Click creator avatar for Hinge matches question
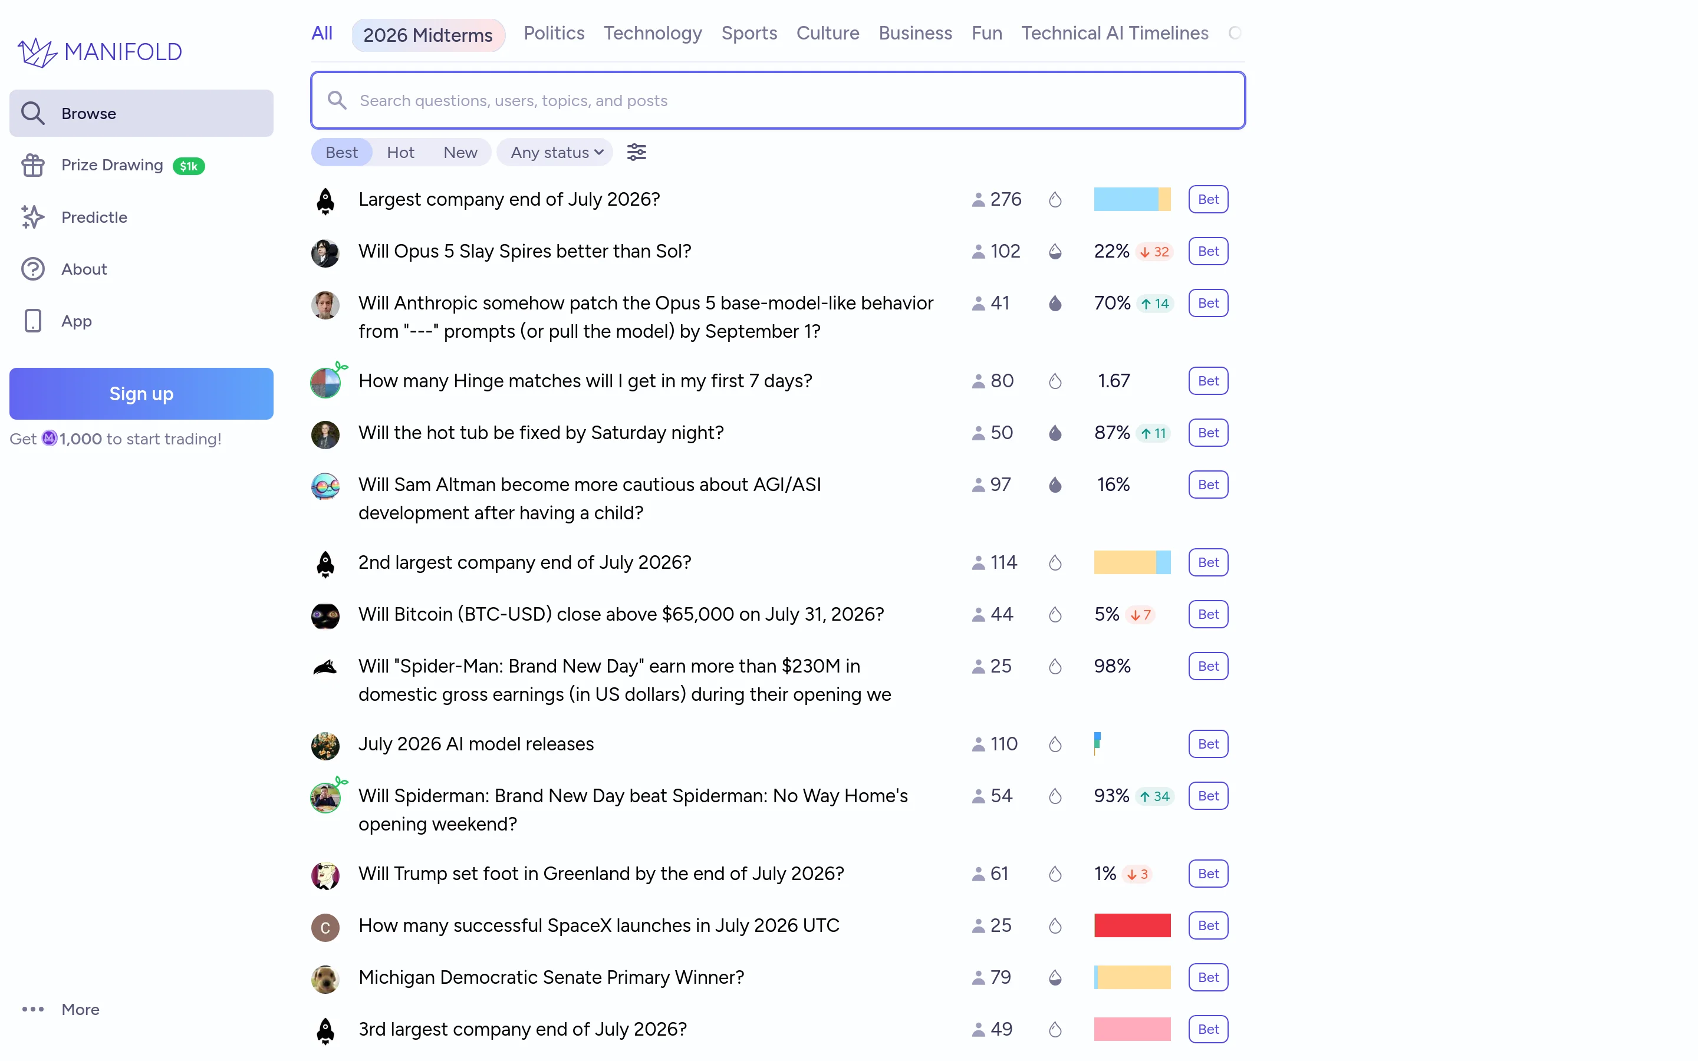 click(325, 383)
